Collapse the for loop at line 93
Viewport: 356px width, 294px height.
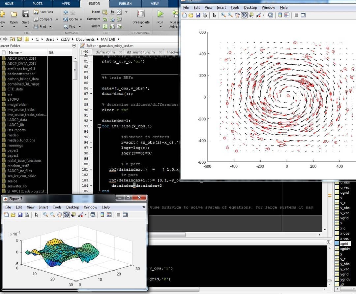pos(99,126)
